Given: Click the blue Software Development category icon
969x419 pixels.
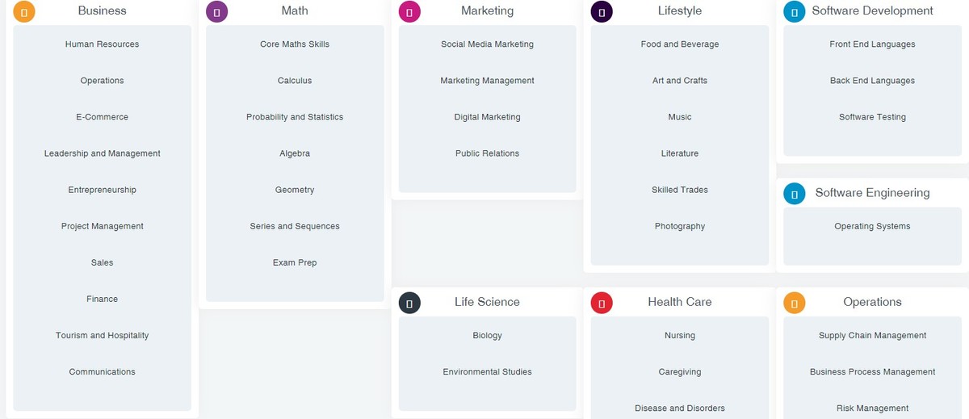Looking at the screenshot, I should coord(795,11).
